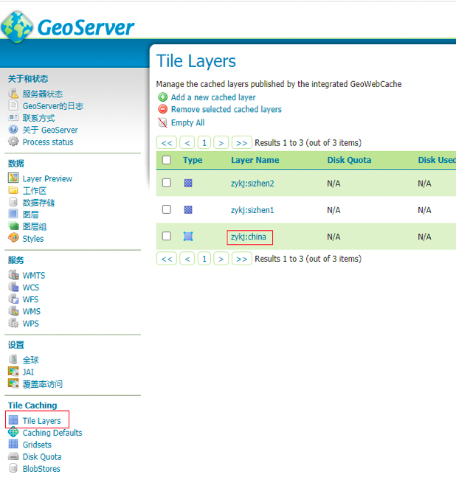Viewport: 456px width, 477px height.
Task: Click the BlobStores icon in sidebar
Action: tap(13, 468)
